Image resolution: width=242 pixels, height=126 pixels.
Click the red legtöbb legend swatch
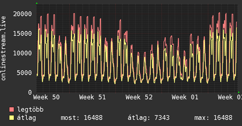click(12, 110)
